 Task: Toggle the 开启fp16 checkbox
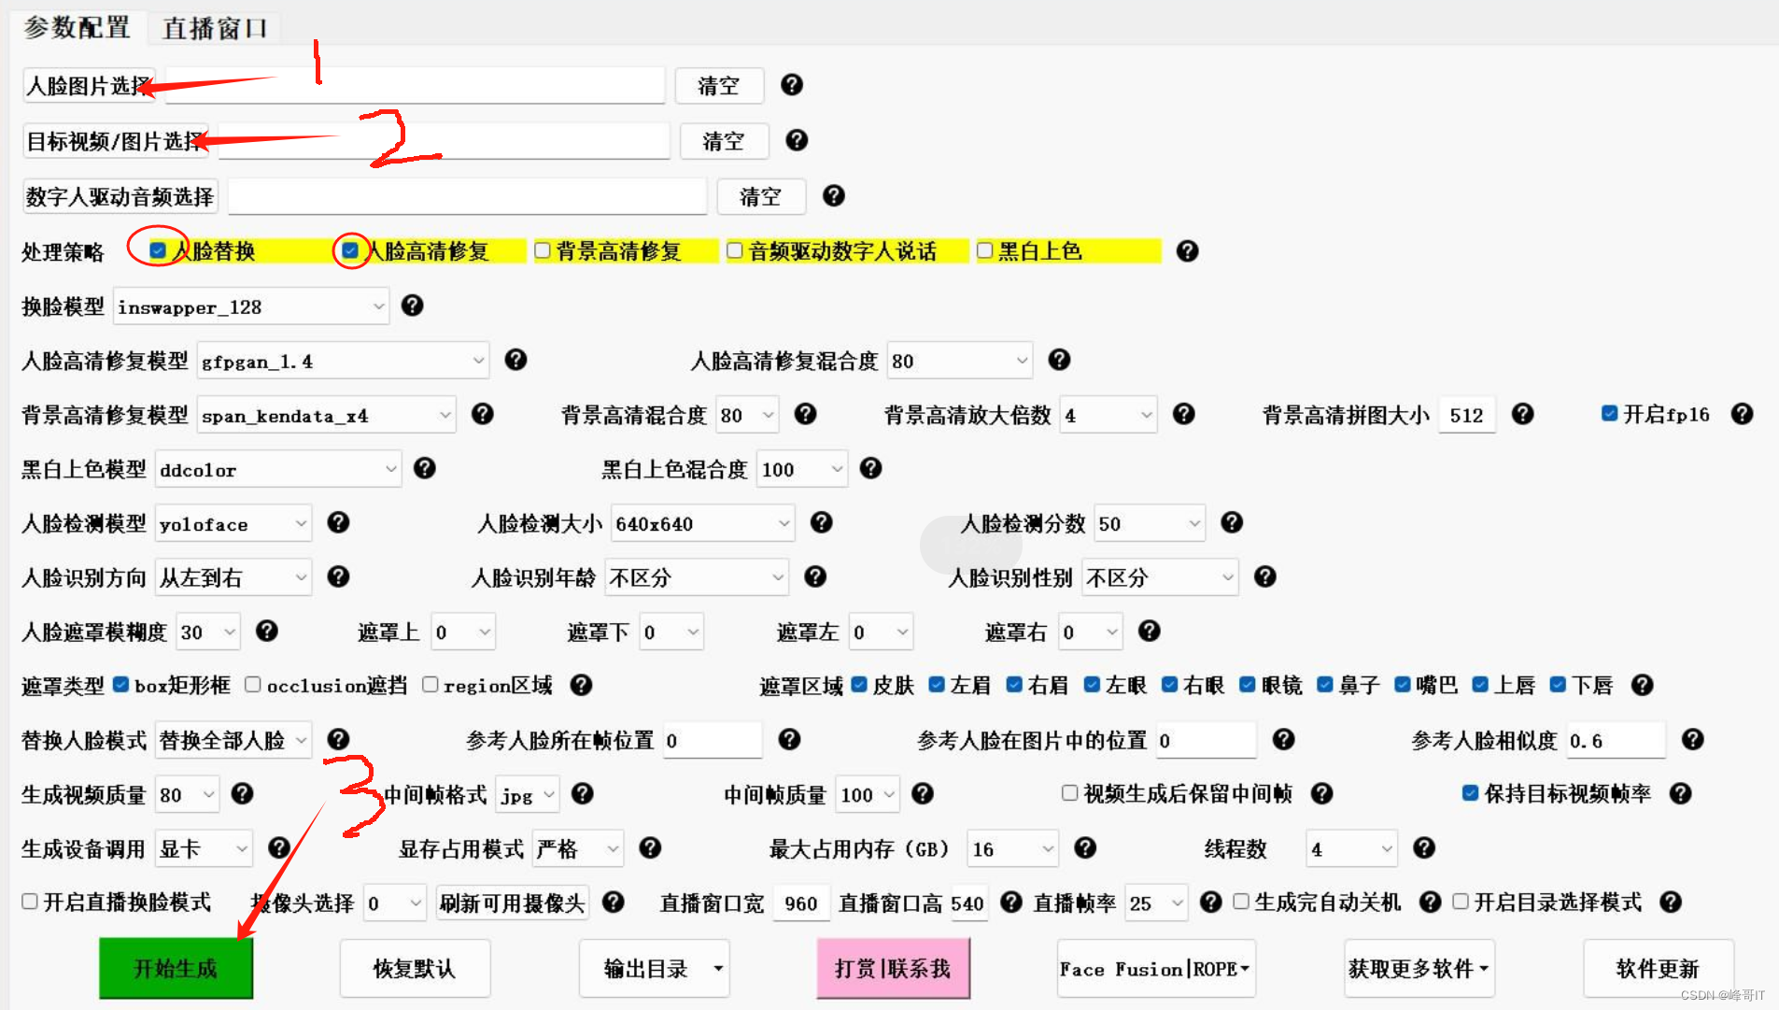1609,413
